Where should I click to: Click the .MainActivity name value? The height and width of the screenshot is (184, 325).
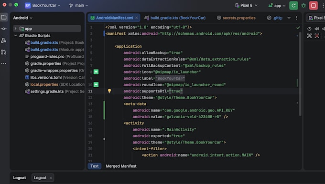(179, 130)
